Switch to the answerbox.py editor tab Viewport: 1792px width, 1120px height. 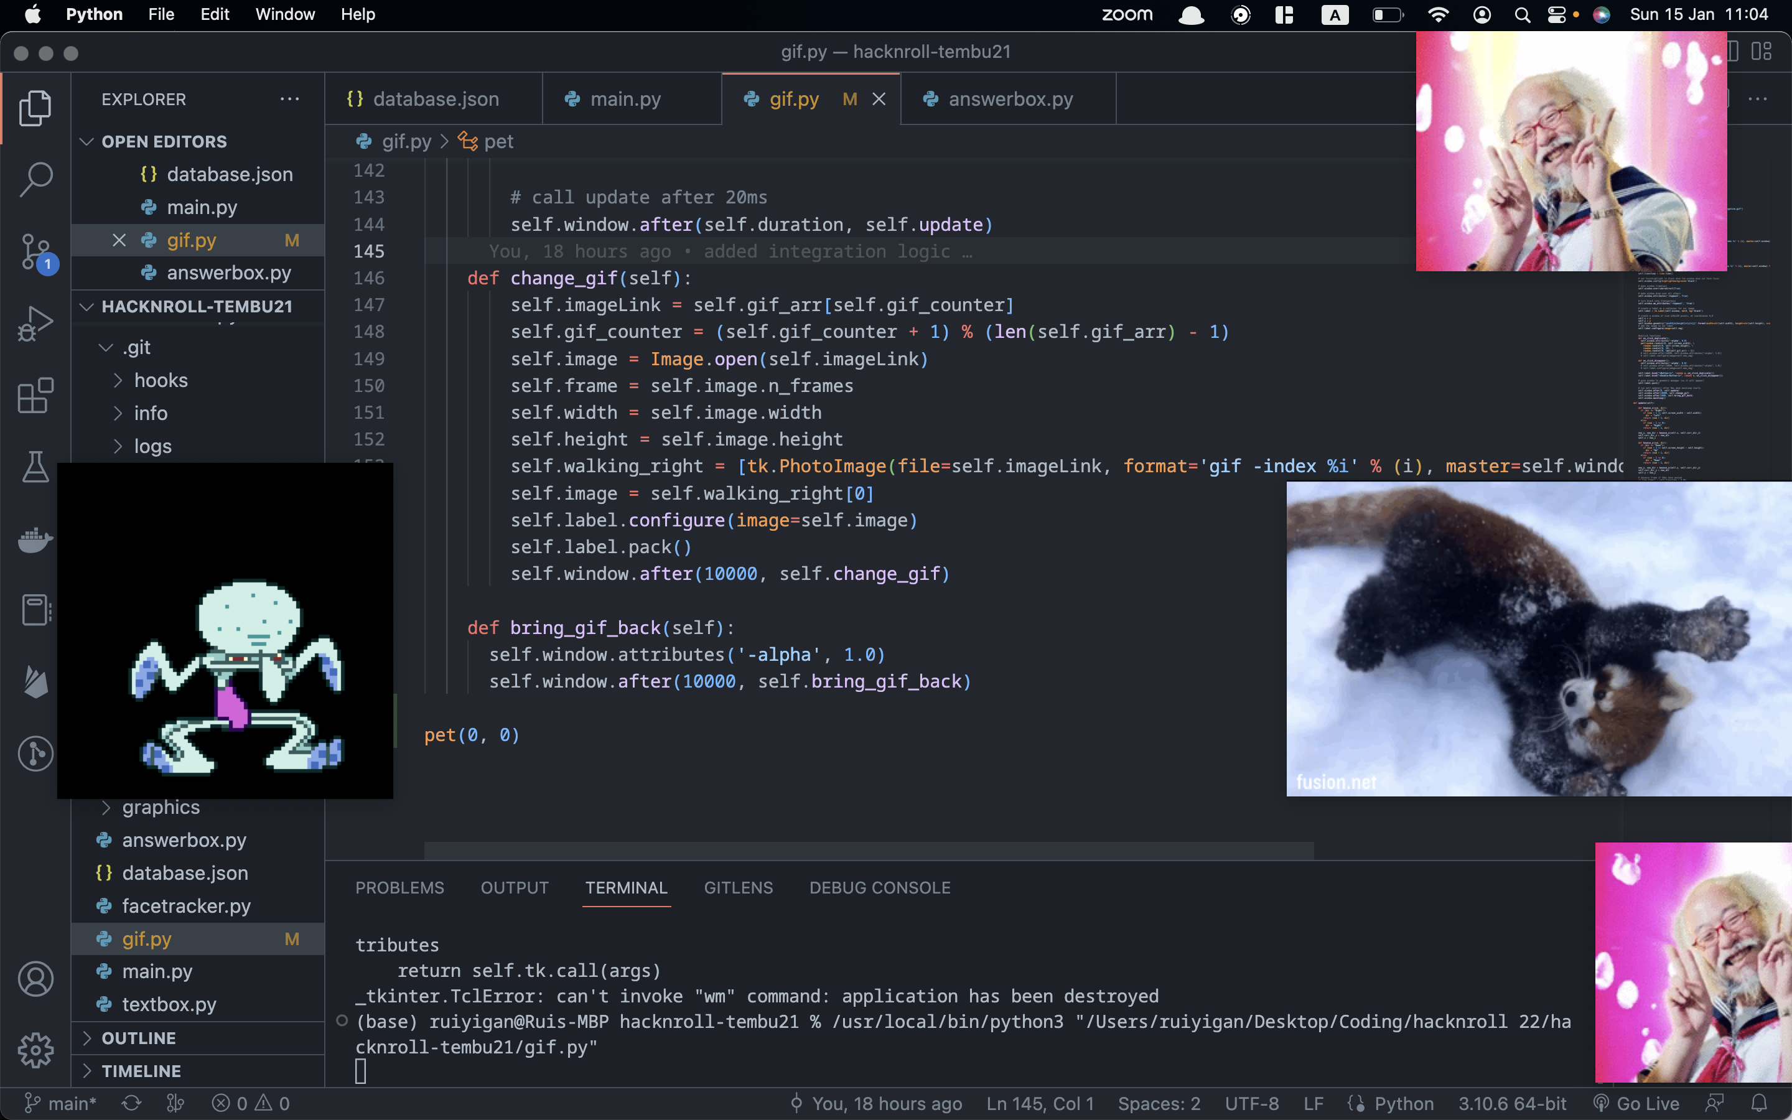tap(1010, 100)
